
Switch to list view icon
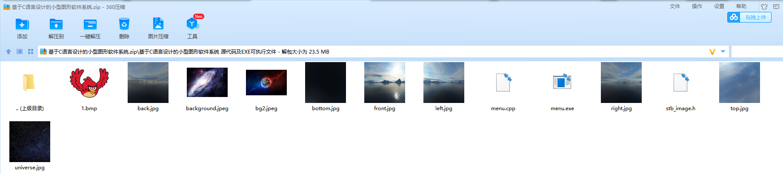click(x=20, y=51)
